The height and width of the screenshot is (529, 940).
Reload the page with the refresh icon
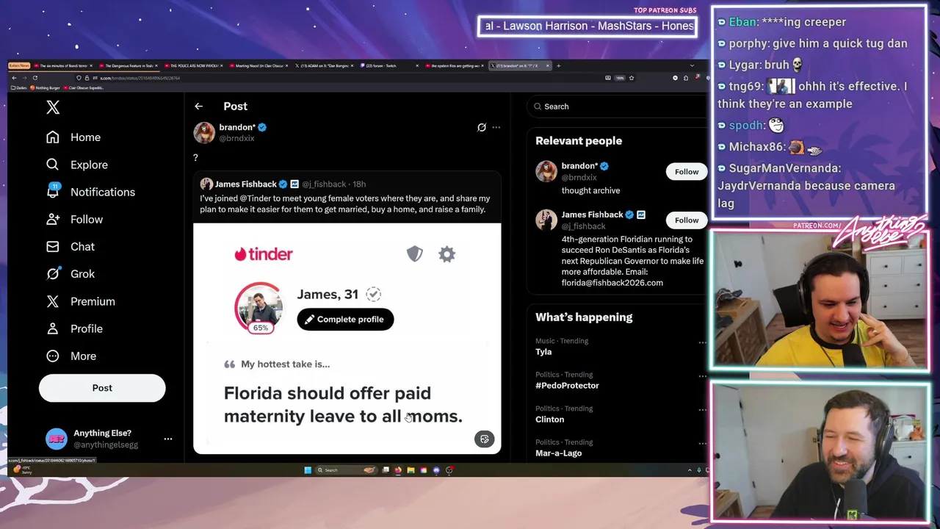35,78
